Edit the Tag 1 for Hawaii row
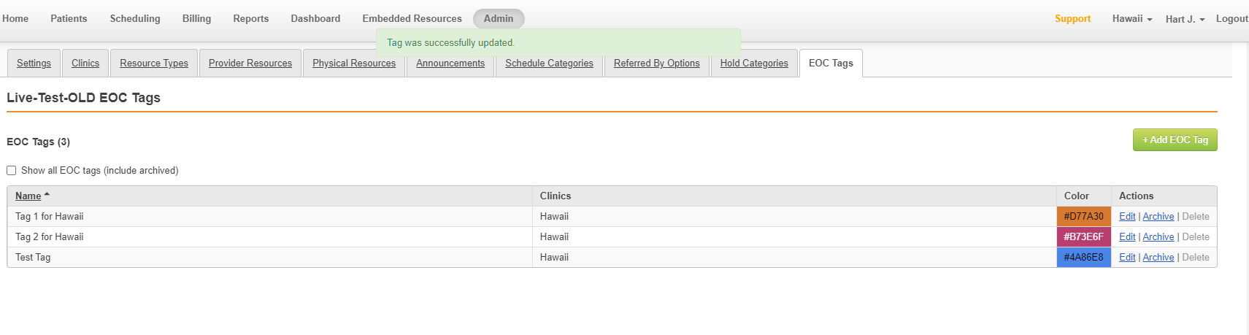This screenshot has height=335, width=1249. tap(1127, 217)
